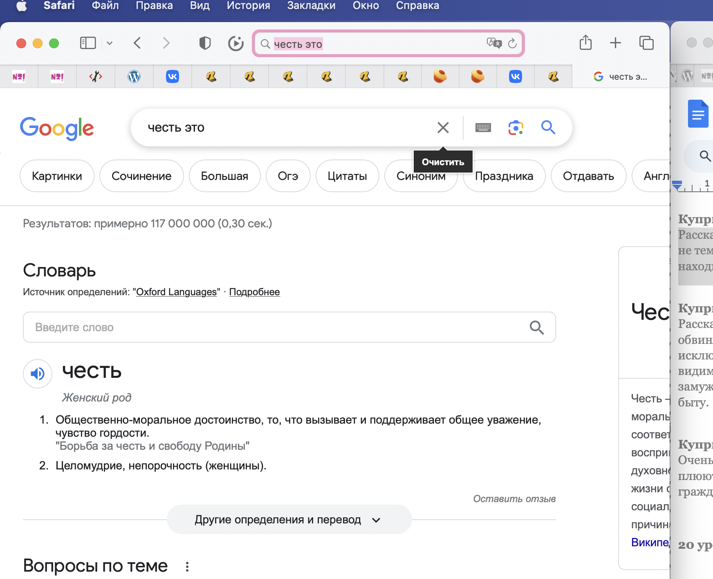713x579 pixels.
Task: Open the Share button
Action: click(585, 43)
